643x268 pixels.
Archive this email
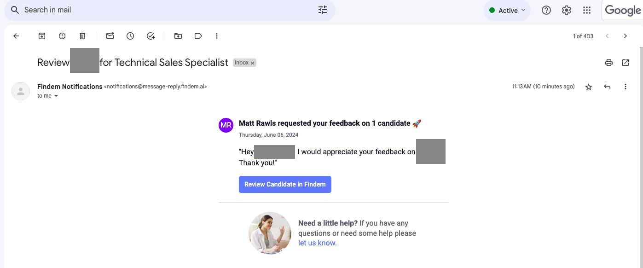42,36
